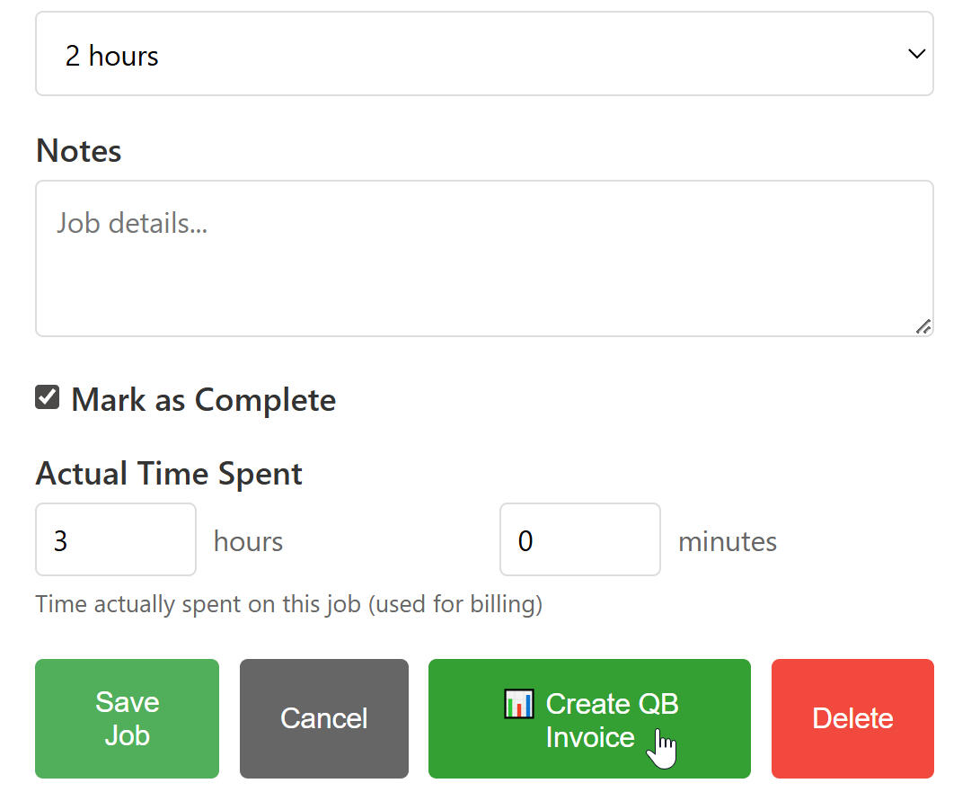Click the "hours" unit label

[248, 541]
